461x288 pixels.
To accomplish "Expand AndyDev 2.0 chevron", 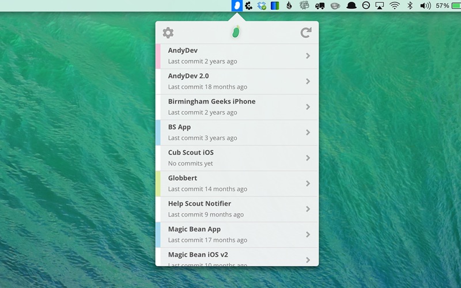I will pos(308,81).
